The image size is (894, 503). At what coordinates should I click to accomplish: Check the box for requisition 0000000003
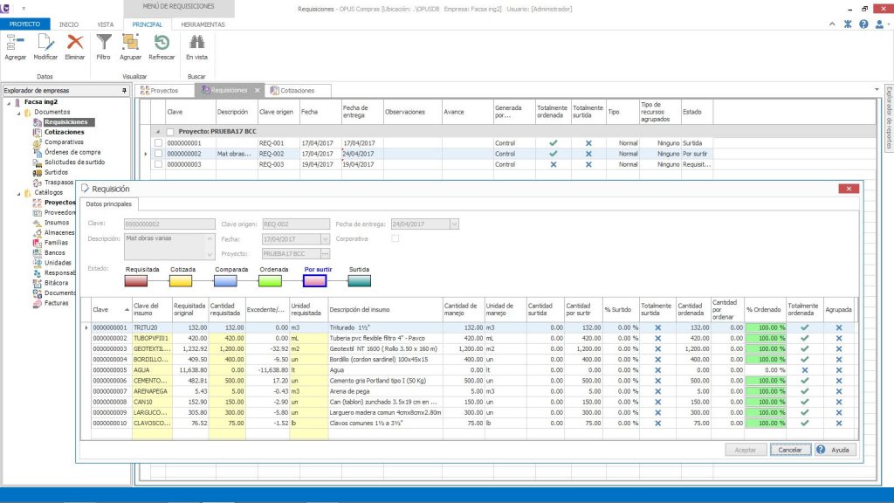158,163
